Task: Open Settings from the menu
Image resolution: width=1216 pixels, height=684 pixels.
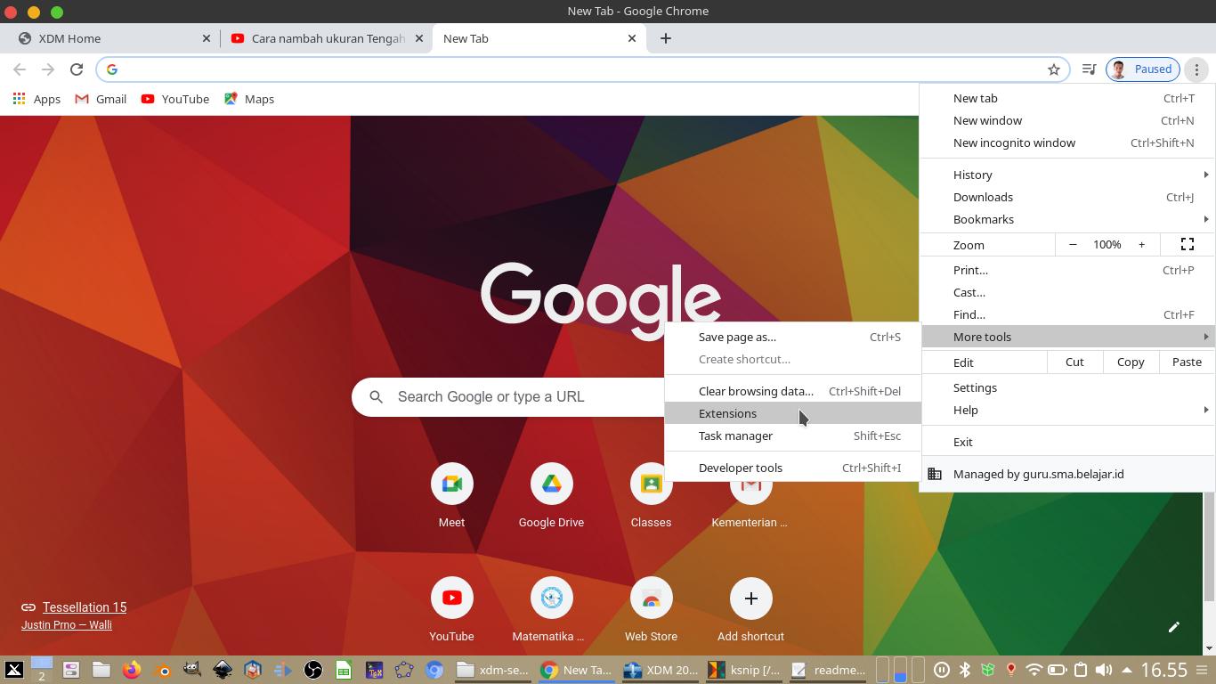Action: click(x=1067, y=387)
